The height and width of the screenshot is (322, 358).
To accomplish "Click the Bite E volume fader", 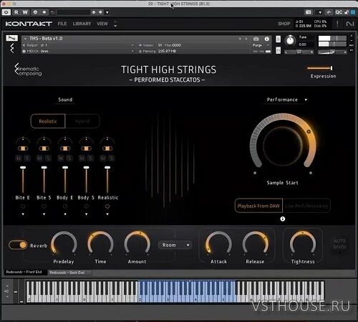I will point(23,180).
